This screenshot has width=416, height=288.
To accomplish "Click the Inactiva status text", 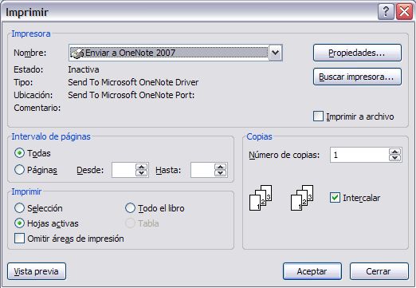I will click(x=84, y=69).
